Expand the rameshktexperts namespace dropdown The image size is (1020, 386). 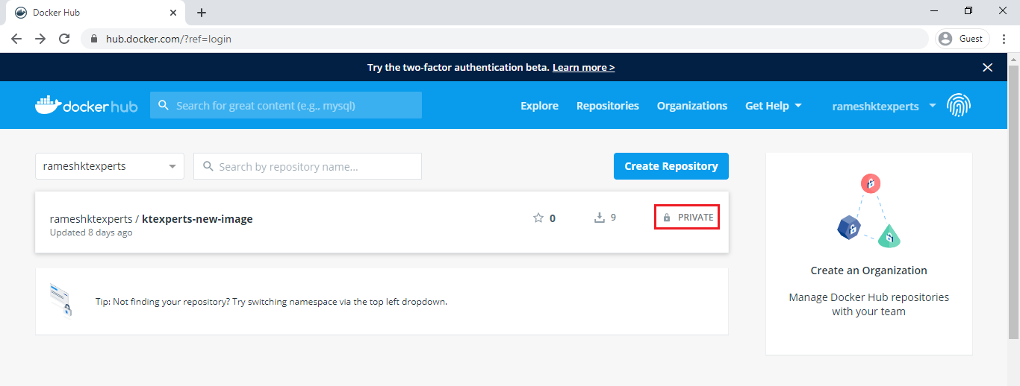110,166
